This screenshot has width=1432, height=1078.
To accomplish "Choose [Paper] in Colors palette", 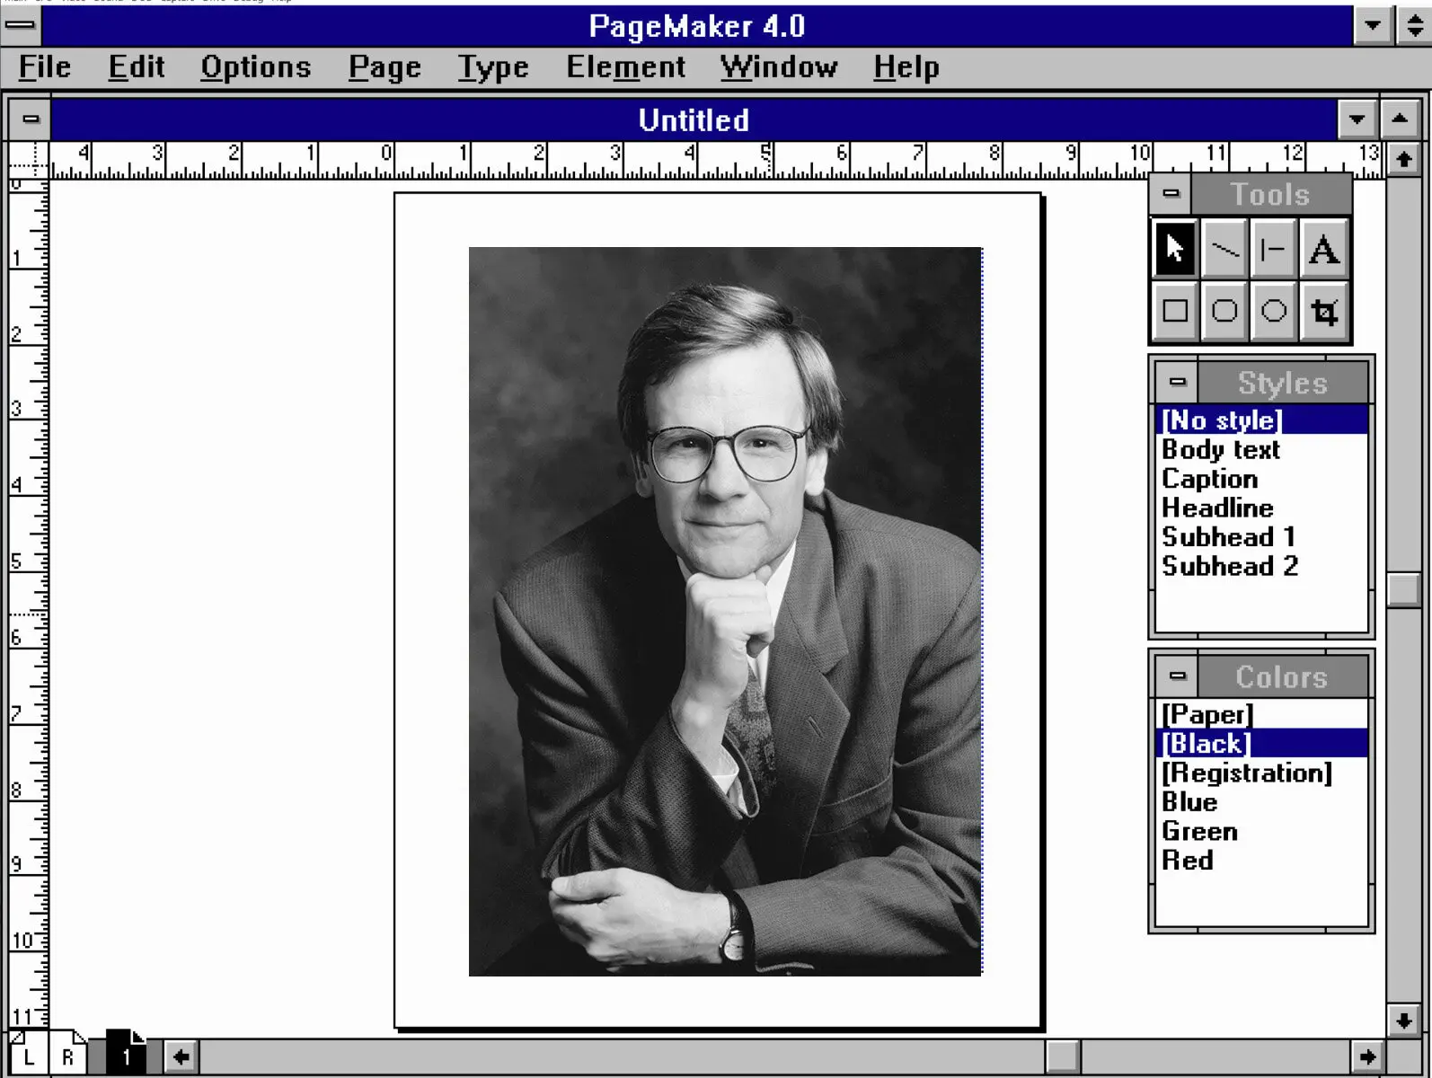I will click(1261, 714).
